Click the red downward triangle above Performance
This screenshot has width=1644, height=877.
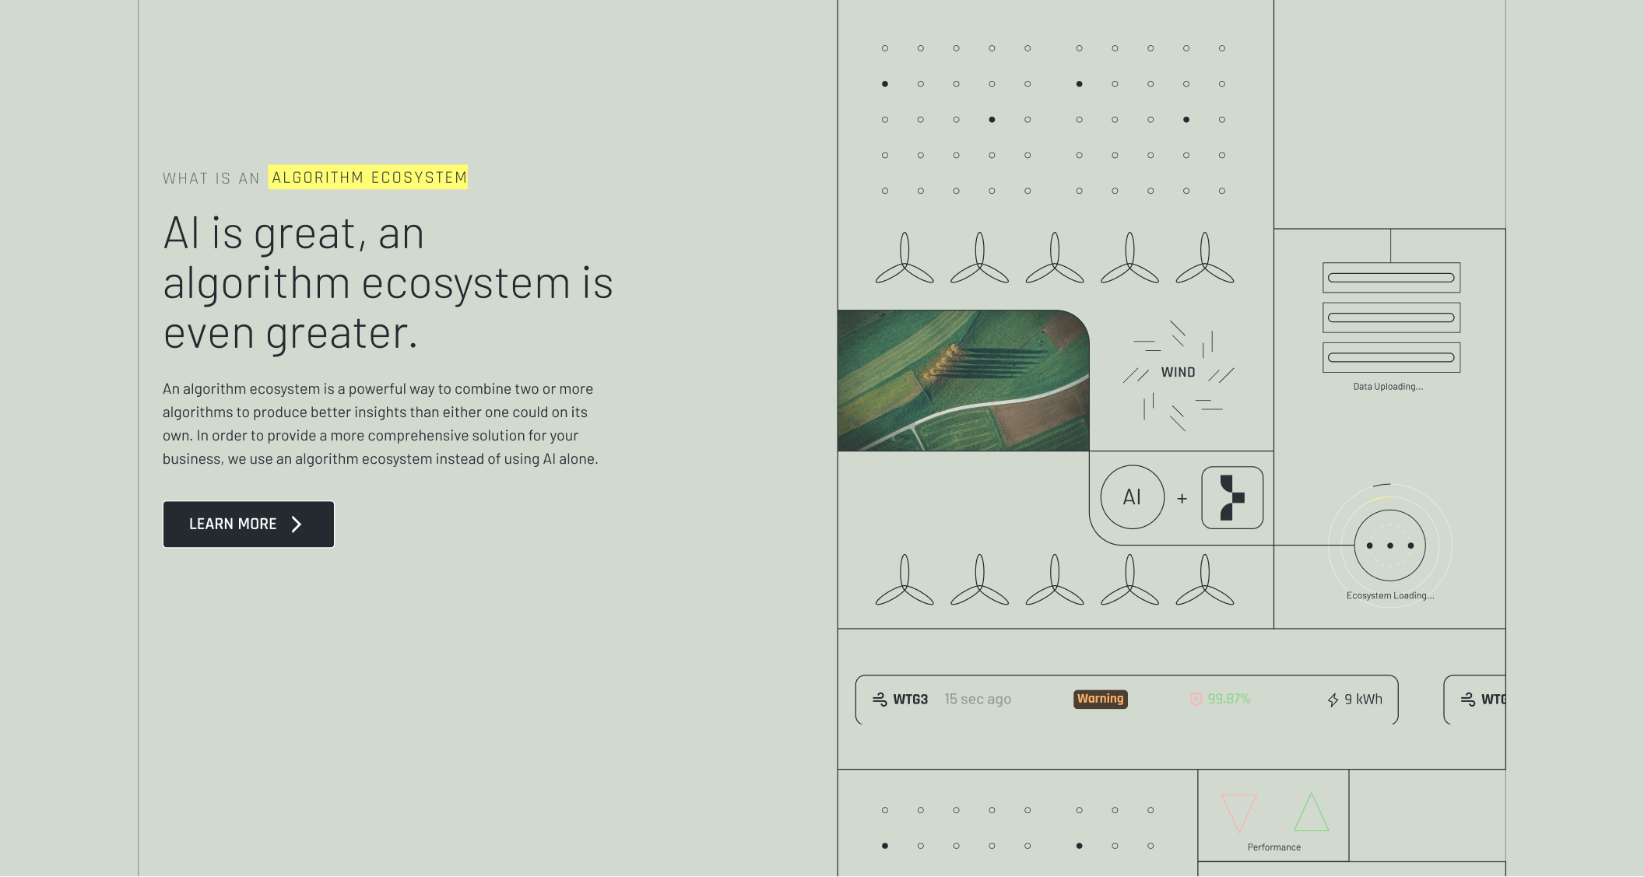[x=1239, y=812]
